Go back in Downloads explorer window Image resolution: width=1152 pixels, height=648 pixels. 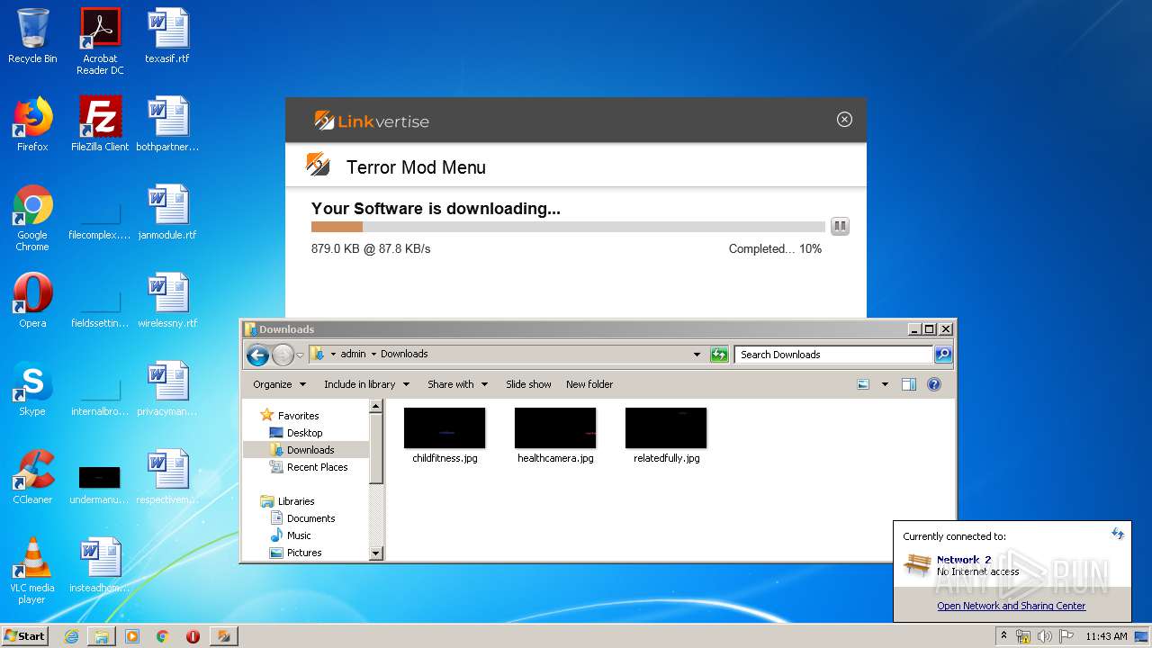click(x=258, y=355)
